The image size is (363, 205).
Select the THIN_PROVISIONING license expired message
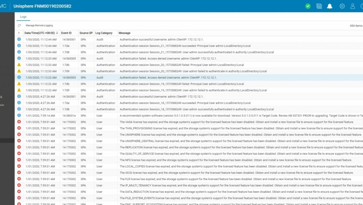pos(241,128)
